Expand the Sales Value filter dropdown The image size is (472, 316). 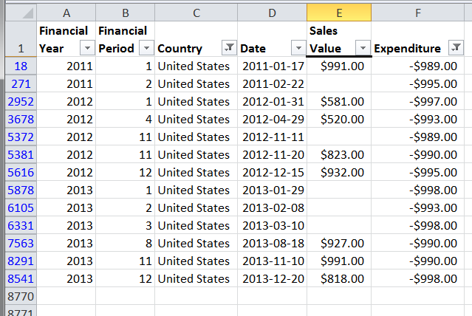pos(363,48)
